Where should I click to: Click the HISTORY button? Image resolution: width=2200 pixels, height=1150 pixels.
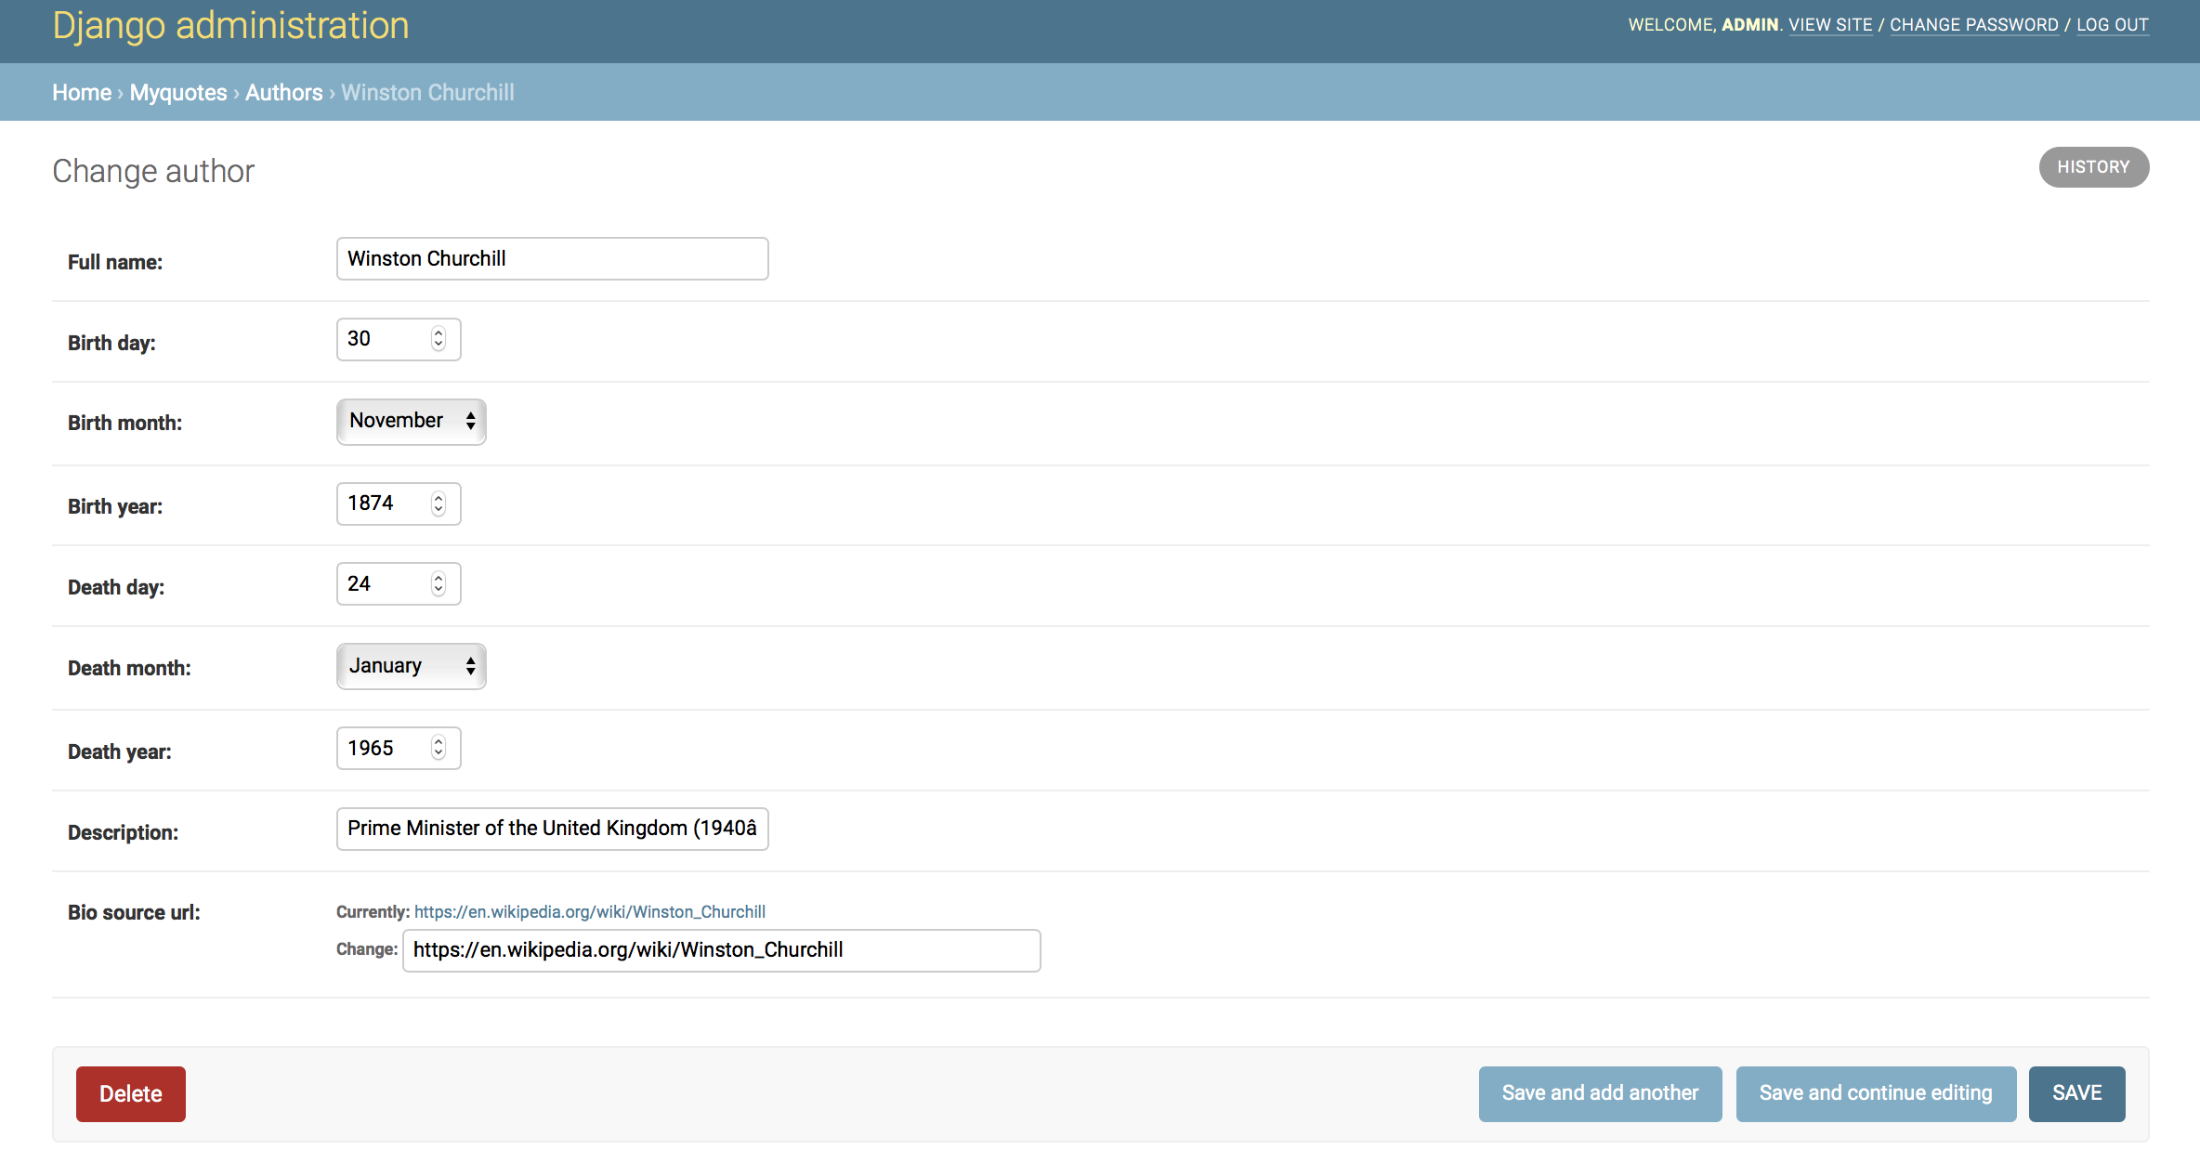click(x=2091, y=166)
